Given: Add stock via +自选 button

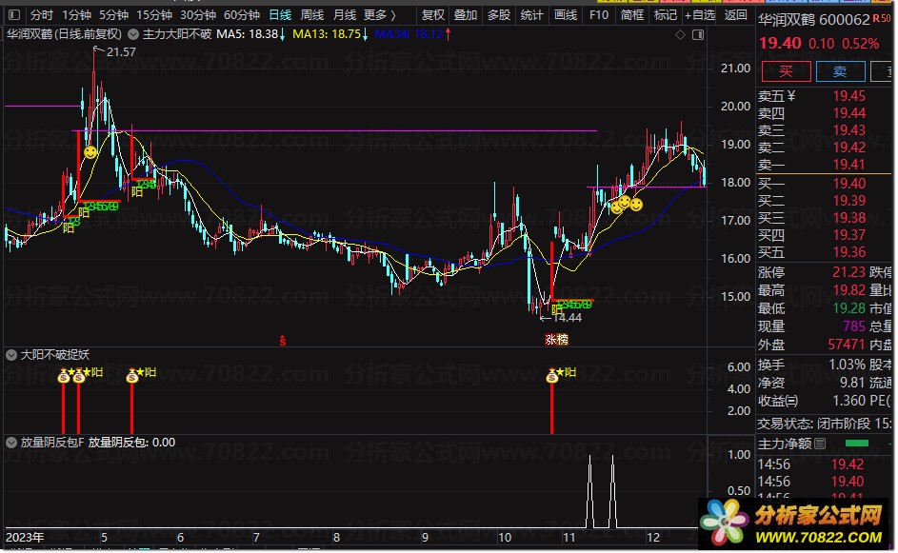Looking at the screenshot, I should click(700, 15).
